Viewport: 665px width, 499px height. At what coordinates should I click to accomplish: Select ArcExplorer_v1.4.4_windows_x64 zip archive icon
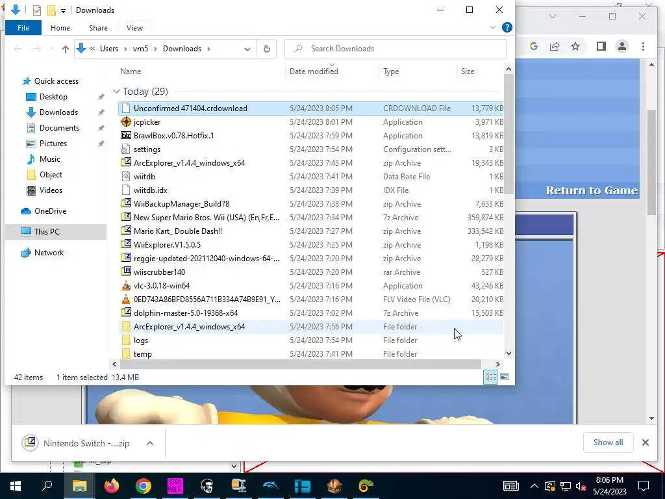click(126, 163)
